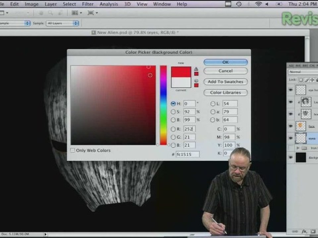
Task: Click the closest in-gamut color square
Action: [x=196, y=74]
